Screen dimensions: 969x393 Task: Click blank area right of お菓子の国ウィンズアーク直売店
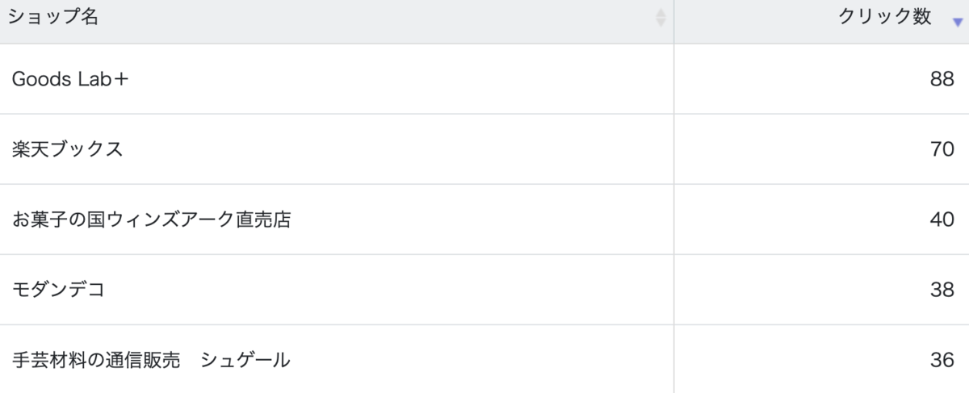pos(484,219)
